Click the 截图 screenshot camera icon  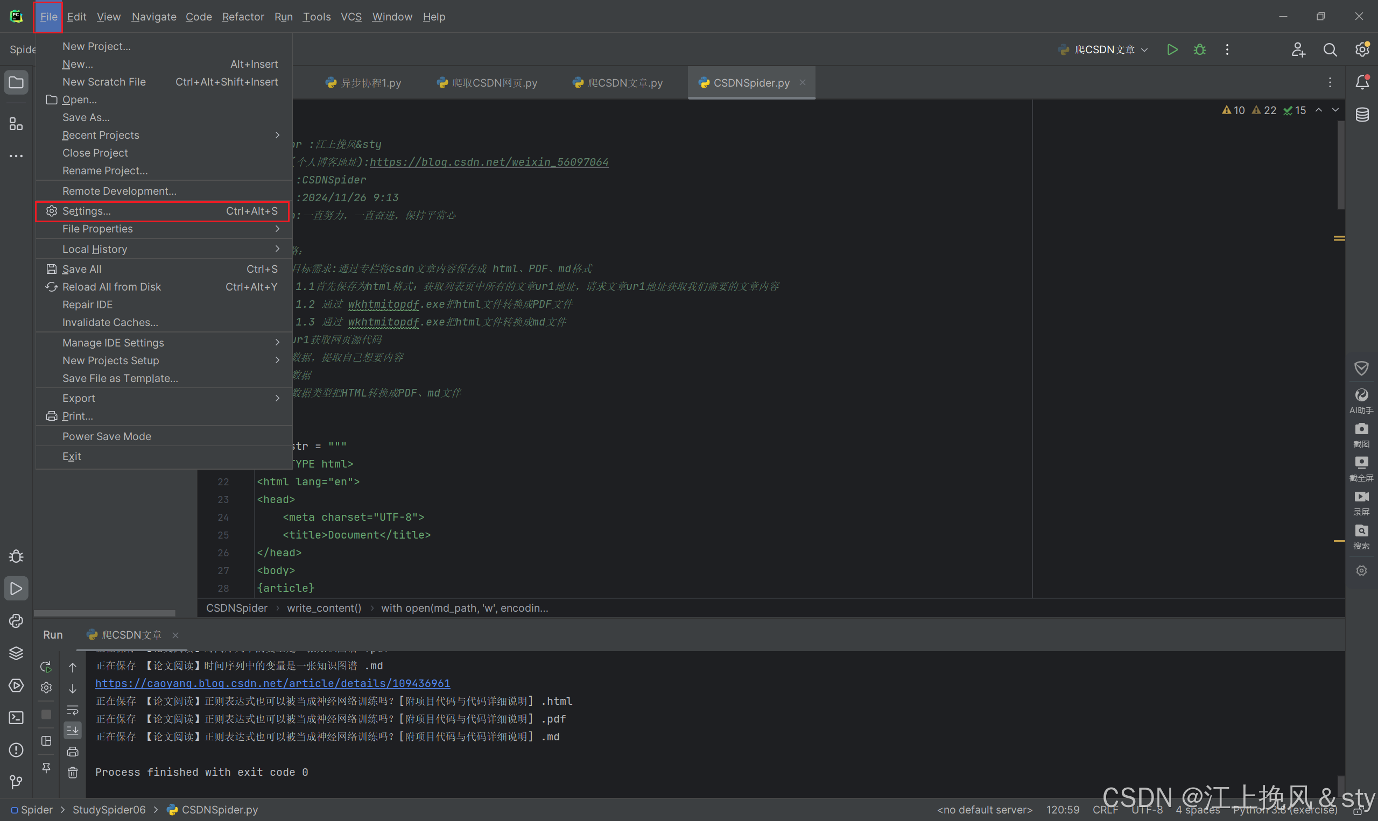click(x=1361, y=435)
